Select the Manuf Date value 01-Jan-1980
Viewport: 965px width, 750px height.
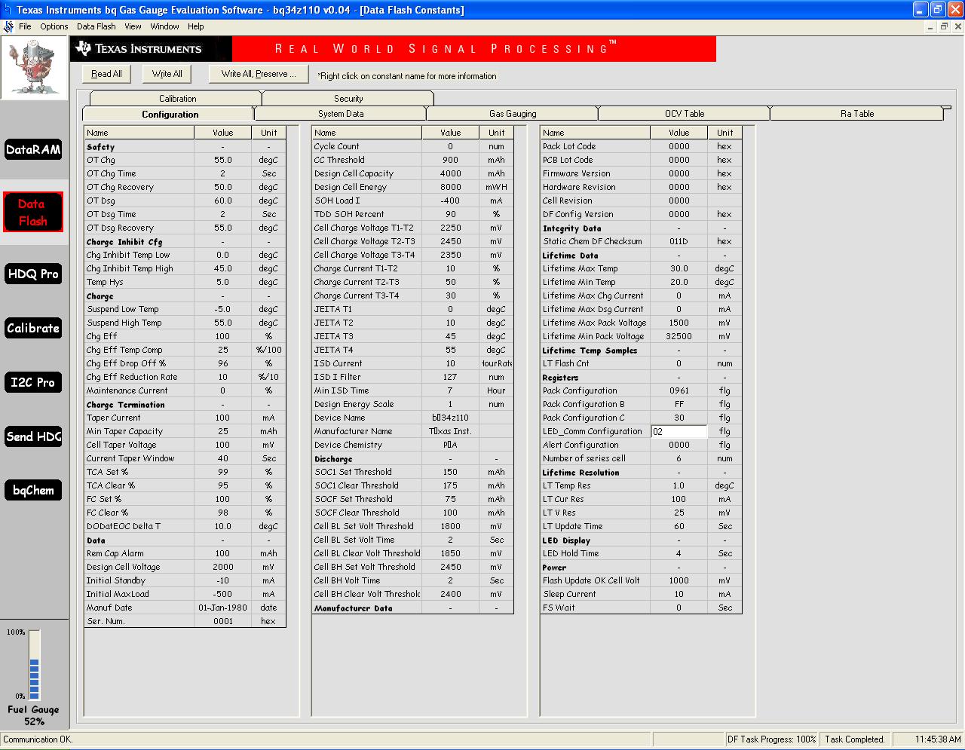[x=222, y=608]
